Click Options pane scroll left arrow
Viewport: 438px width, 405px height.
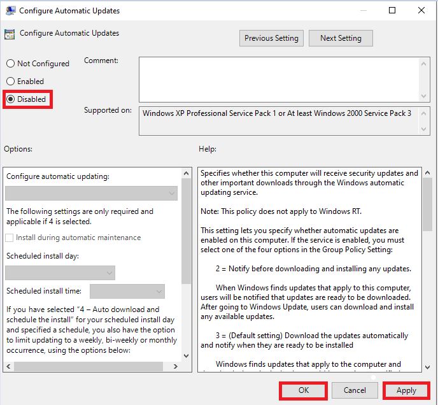point(8,366)
